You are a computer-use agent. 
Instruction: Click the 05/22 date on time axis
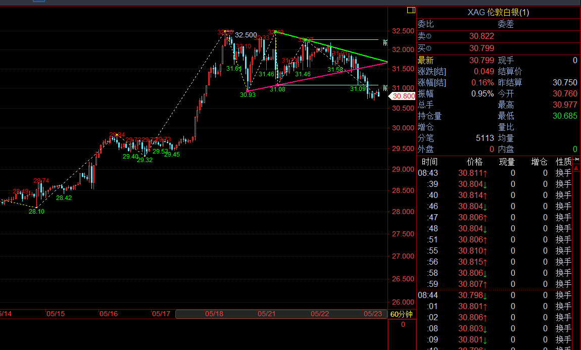pos(320,314)
